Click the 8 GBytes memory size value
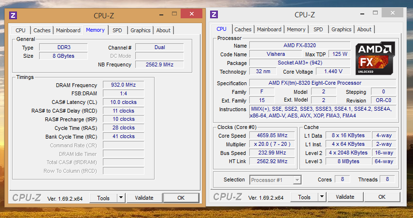Image resolution: width=413 pixels, height=218 pixels. [63, 56]
